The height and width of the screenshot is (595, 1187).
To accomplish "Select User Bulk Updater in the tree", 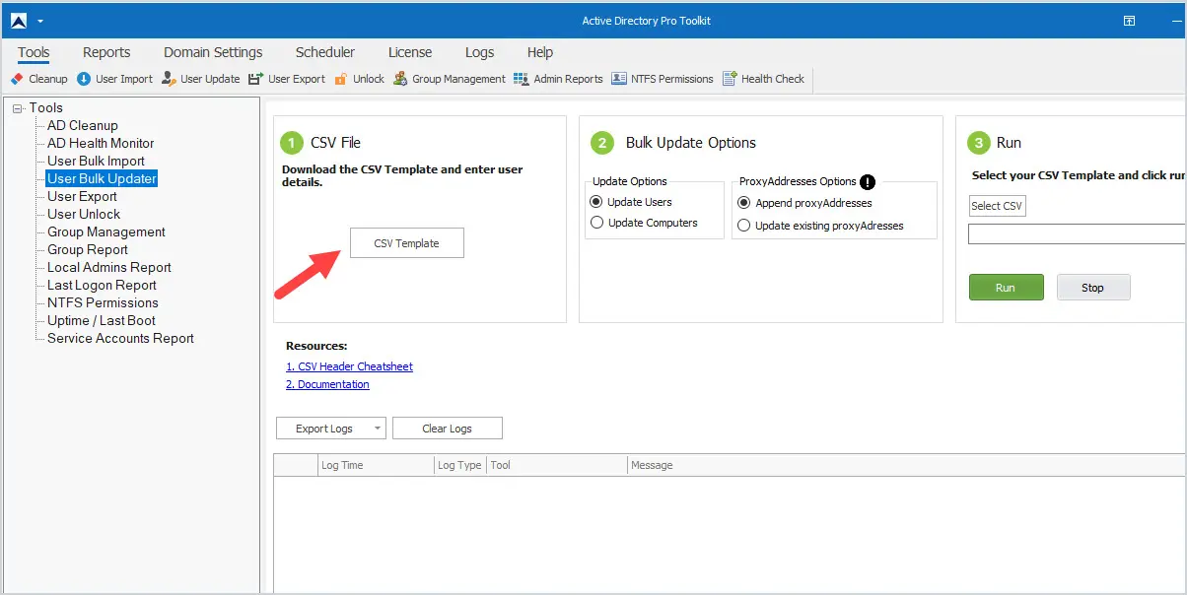I will (102, 179).
